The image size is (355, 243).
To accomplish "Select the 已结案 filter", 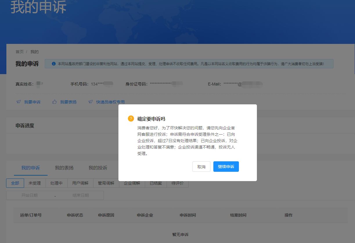I will coord(156,183).
